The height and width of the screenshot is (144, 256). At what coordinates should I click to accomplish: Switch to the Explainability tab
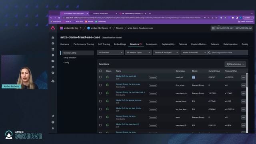click(168, 44)
